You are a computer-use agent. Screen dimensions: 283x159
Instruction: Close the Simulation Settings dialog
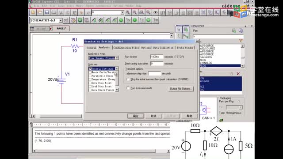[197, 42]
